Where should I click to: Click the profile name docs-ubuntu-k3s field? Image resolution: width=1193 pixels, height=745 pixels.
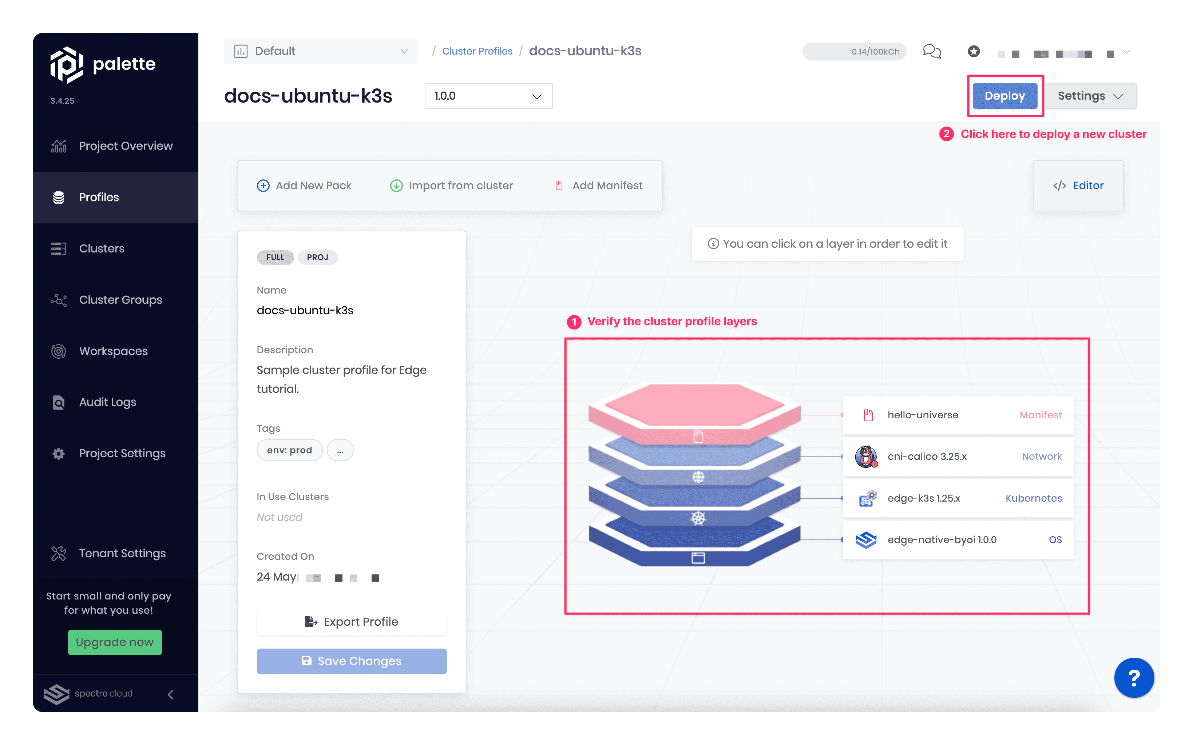pyautogui.click(x=305, y=310)
